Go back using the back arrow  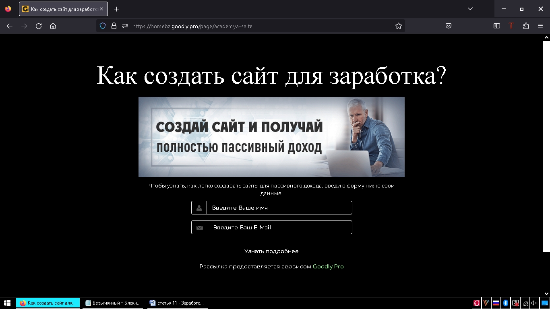[10, 26]
